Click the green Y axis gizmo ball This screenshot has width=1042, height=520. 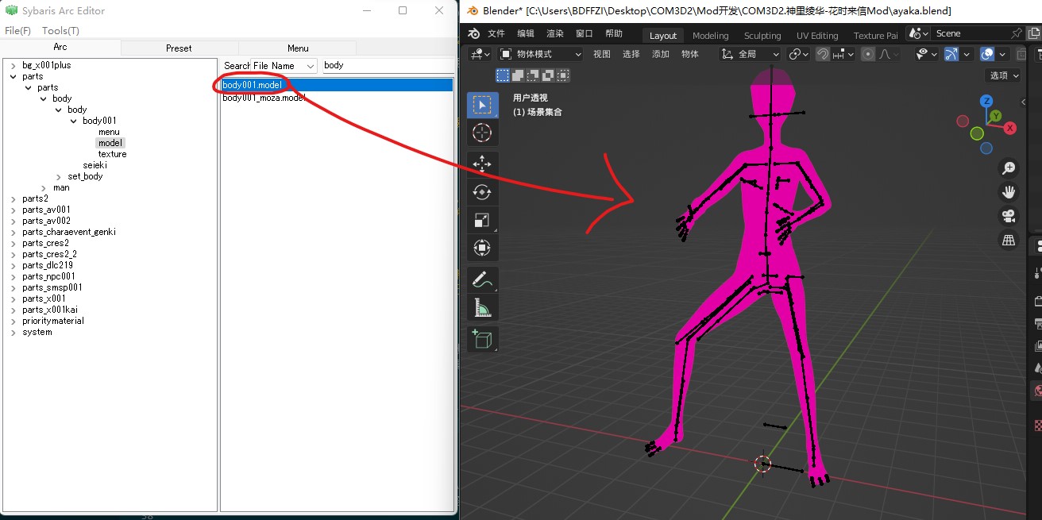click(x=995, y=117)
